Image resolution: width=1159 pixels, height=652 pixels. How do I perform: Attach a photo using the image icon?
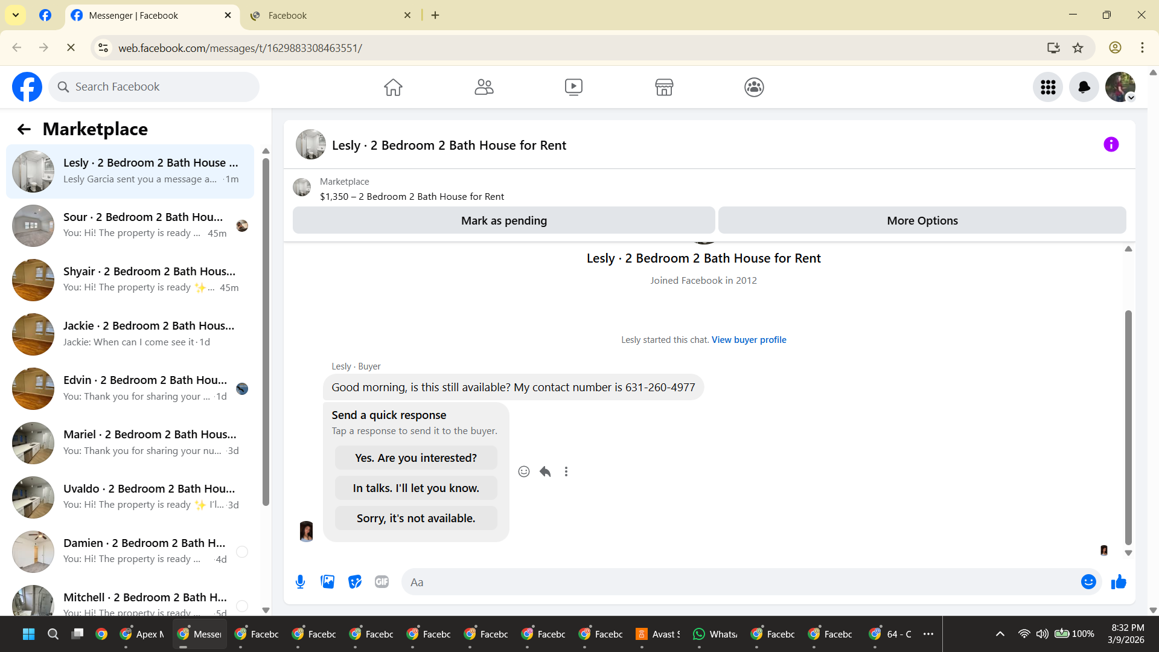(x=327, y=582)
